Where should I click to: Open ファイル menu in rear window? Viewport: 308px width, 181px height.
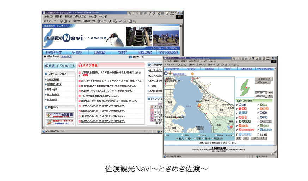(48, 17)
